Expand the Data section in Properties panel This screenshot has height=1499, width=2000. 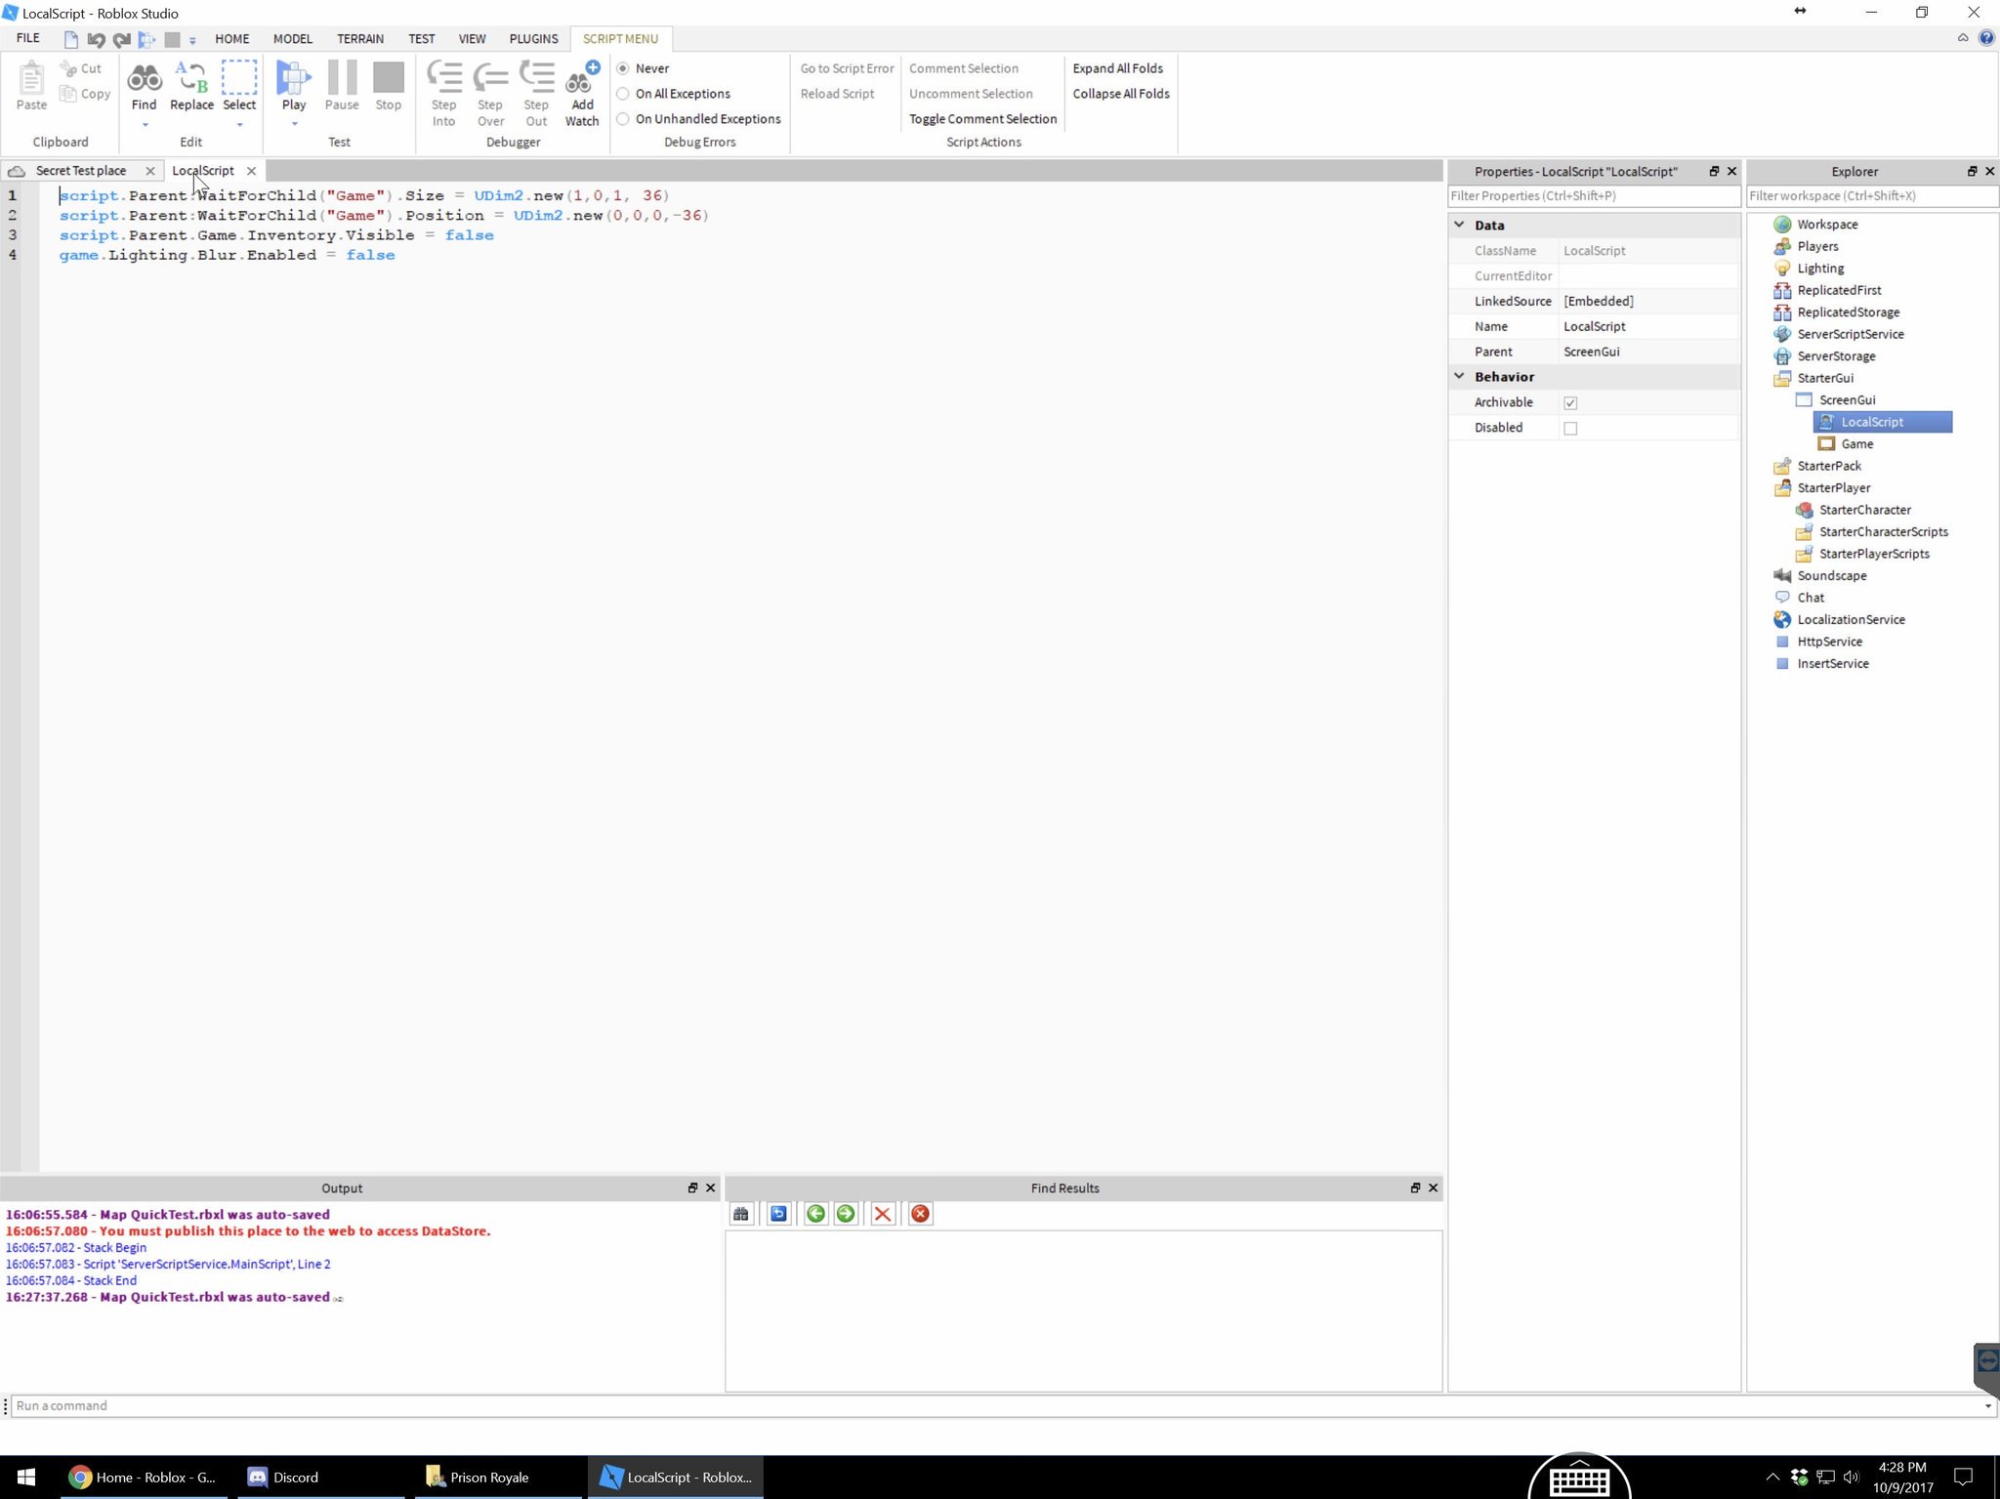click(1460, 224)
